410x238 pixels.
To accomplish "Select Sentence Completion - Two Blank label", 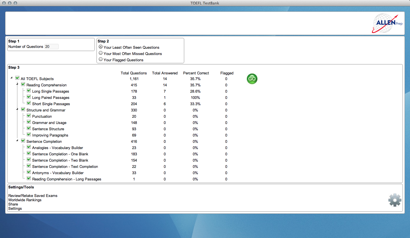I will click(x=60, y=160).
